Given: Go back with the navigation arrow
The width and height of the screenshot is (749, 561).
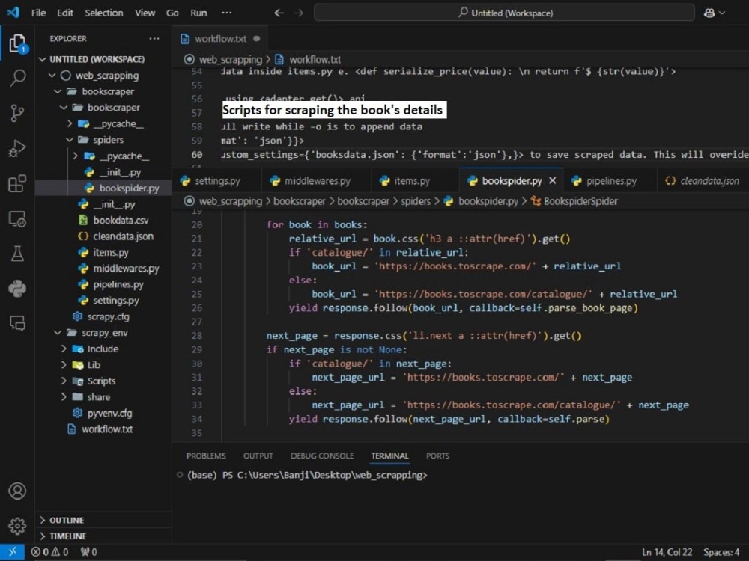Looking at the screenshot, I should [279, 13].
